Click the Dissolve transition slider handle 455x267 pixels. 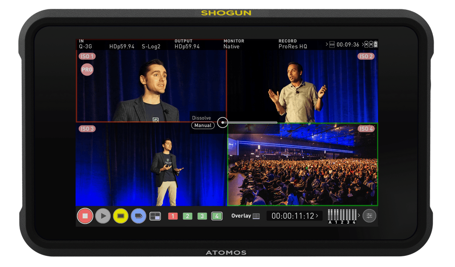click(x=223, y=123)
